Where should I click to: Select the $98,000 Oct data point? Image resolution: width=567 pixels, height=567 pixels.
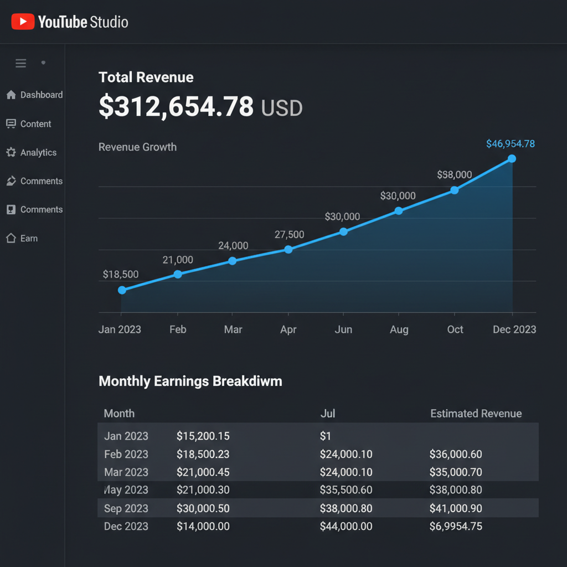point(455,190)
